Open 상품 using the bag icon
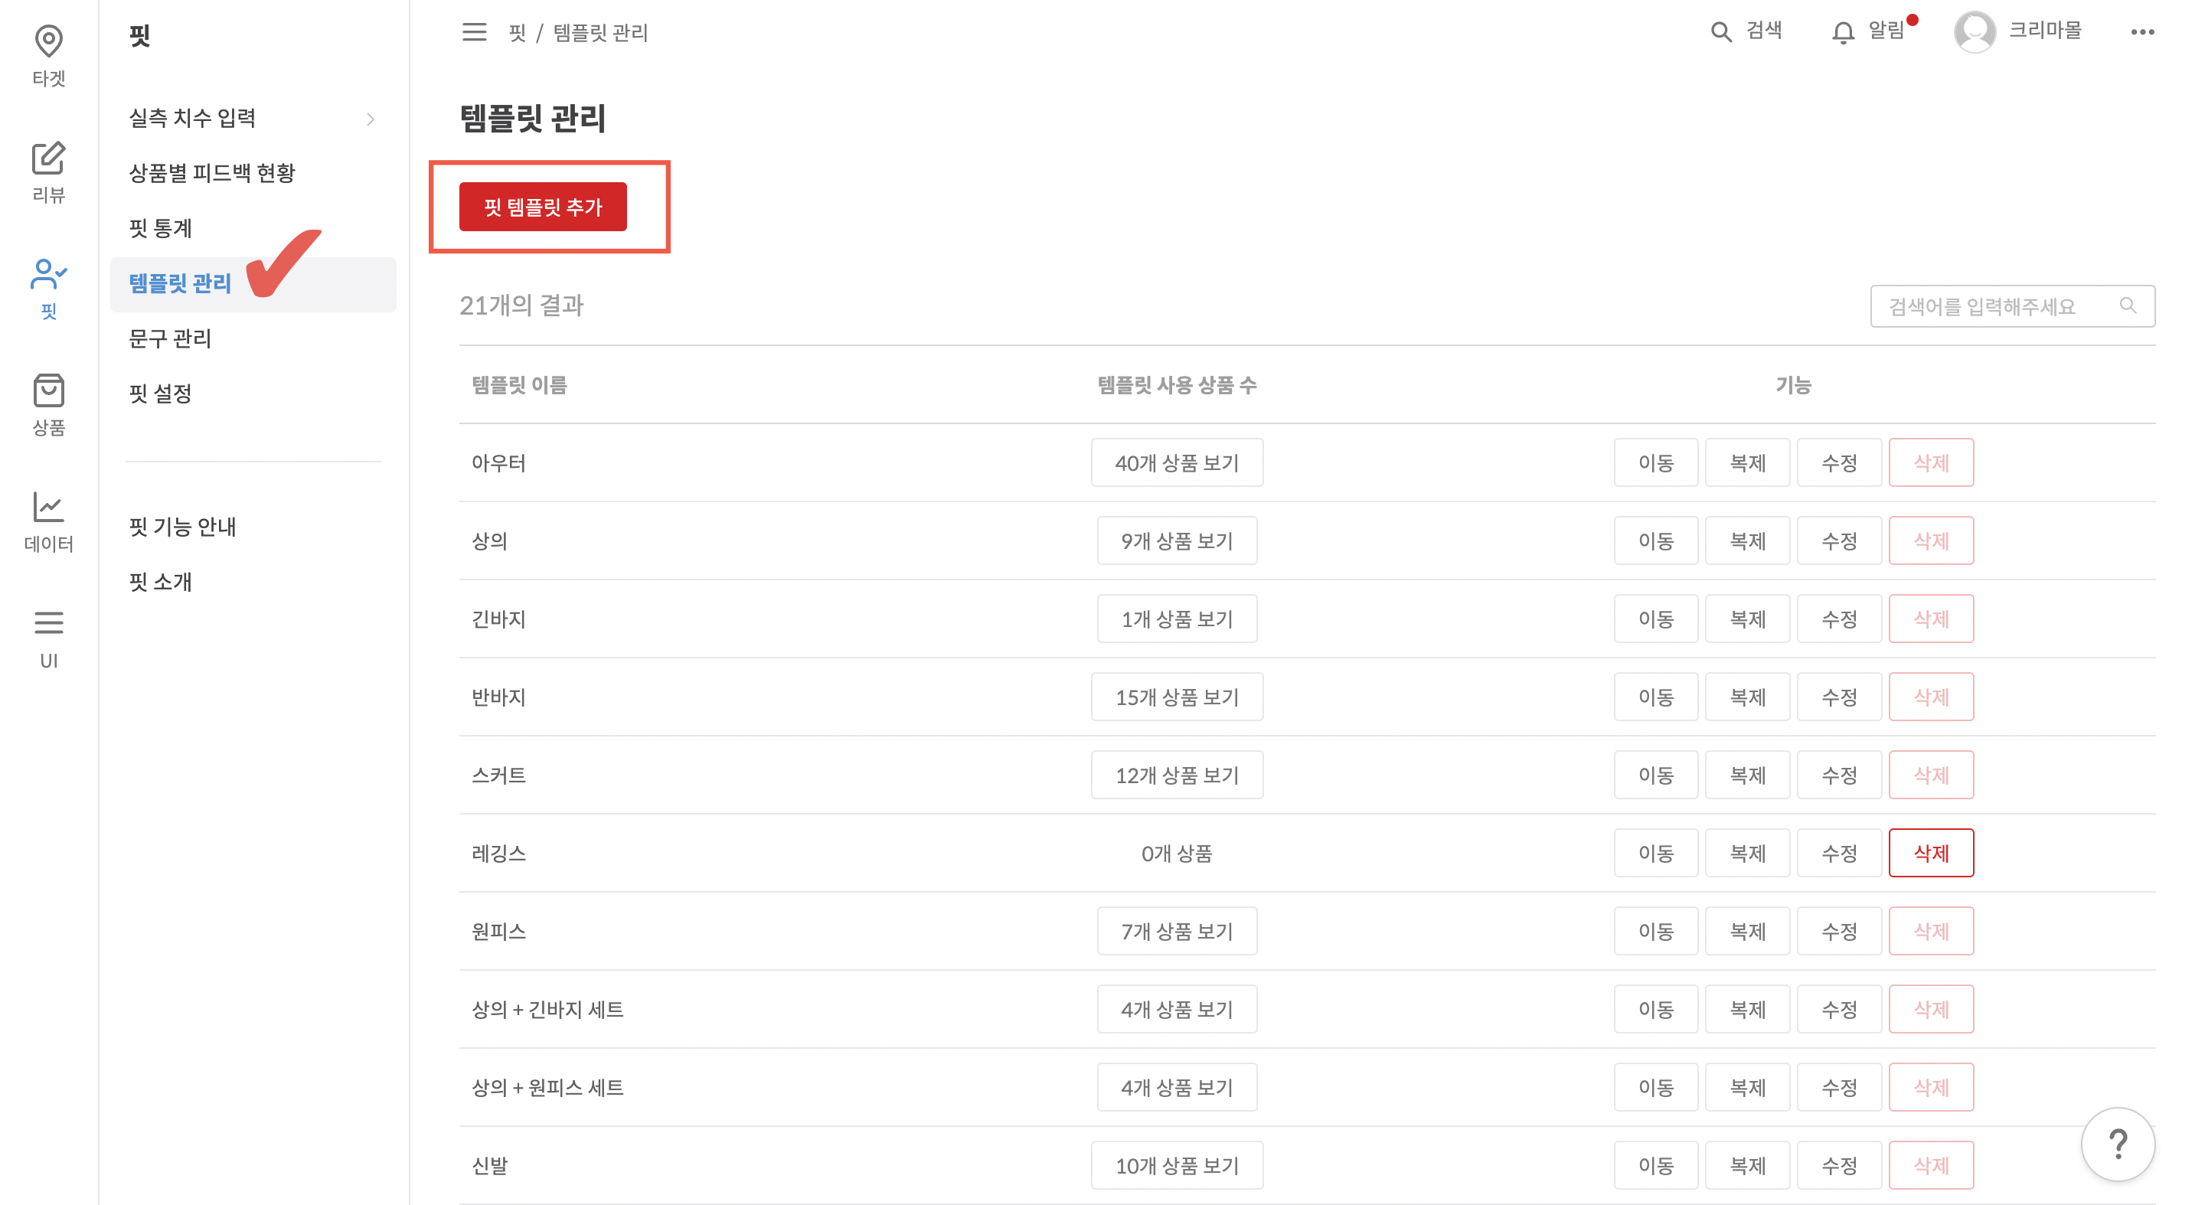Image resolution: width=2205 pixels, height=1205 pixels. (49, 390)
